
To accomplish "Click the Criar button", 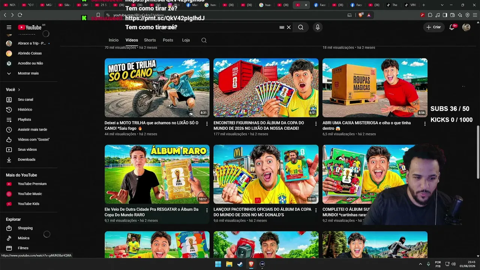I will [x=433, y=27].
